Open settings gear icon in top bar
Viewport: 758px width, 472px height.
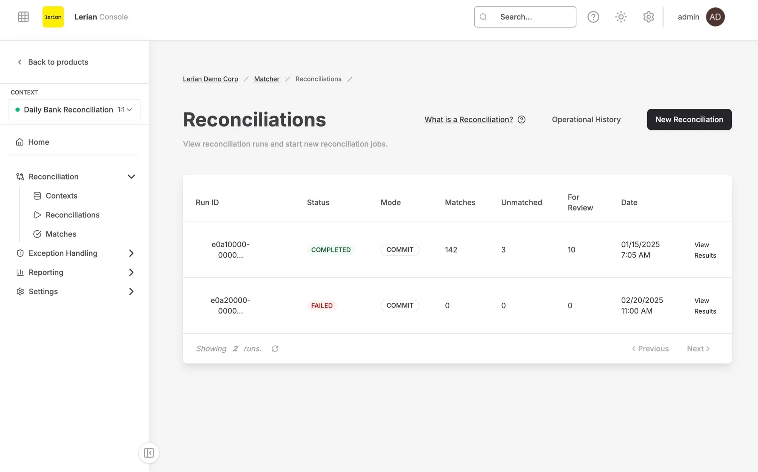(x=648, y=17)
